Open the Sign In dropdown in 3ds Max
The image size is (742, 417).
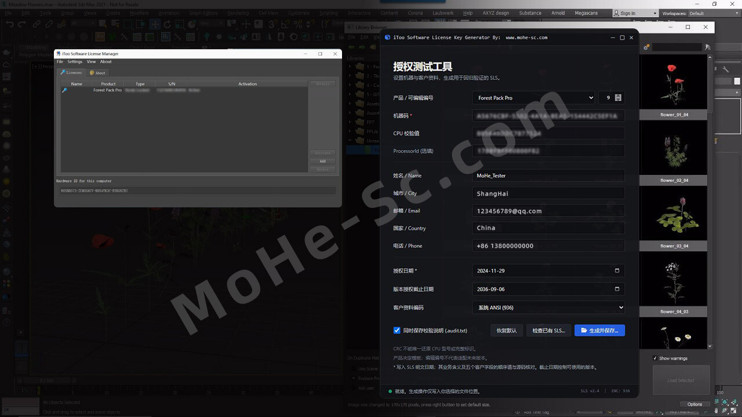click(636, 13)
